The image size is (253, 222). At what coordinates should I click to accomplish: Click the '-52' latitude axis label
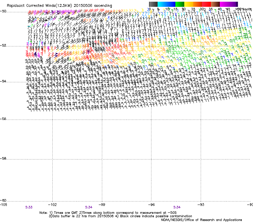pyautogui.click(x=3, y=45)
